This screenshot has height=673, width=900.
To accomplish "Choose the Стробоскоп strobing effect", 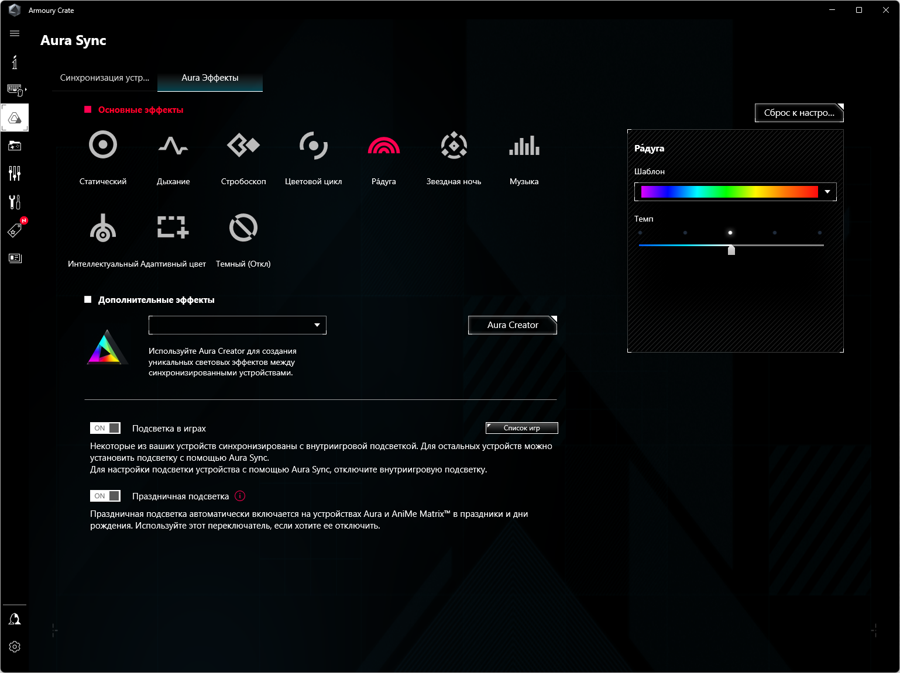I will click(243, 158).
